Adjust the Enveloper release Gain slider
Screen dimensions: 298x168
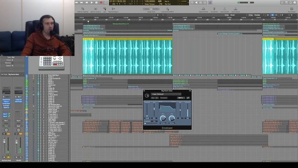(180, 110)
